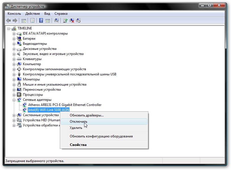
Task: Click the Back arrow toolbar icon
Action: pyautogui.click(x=8, y=20)
